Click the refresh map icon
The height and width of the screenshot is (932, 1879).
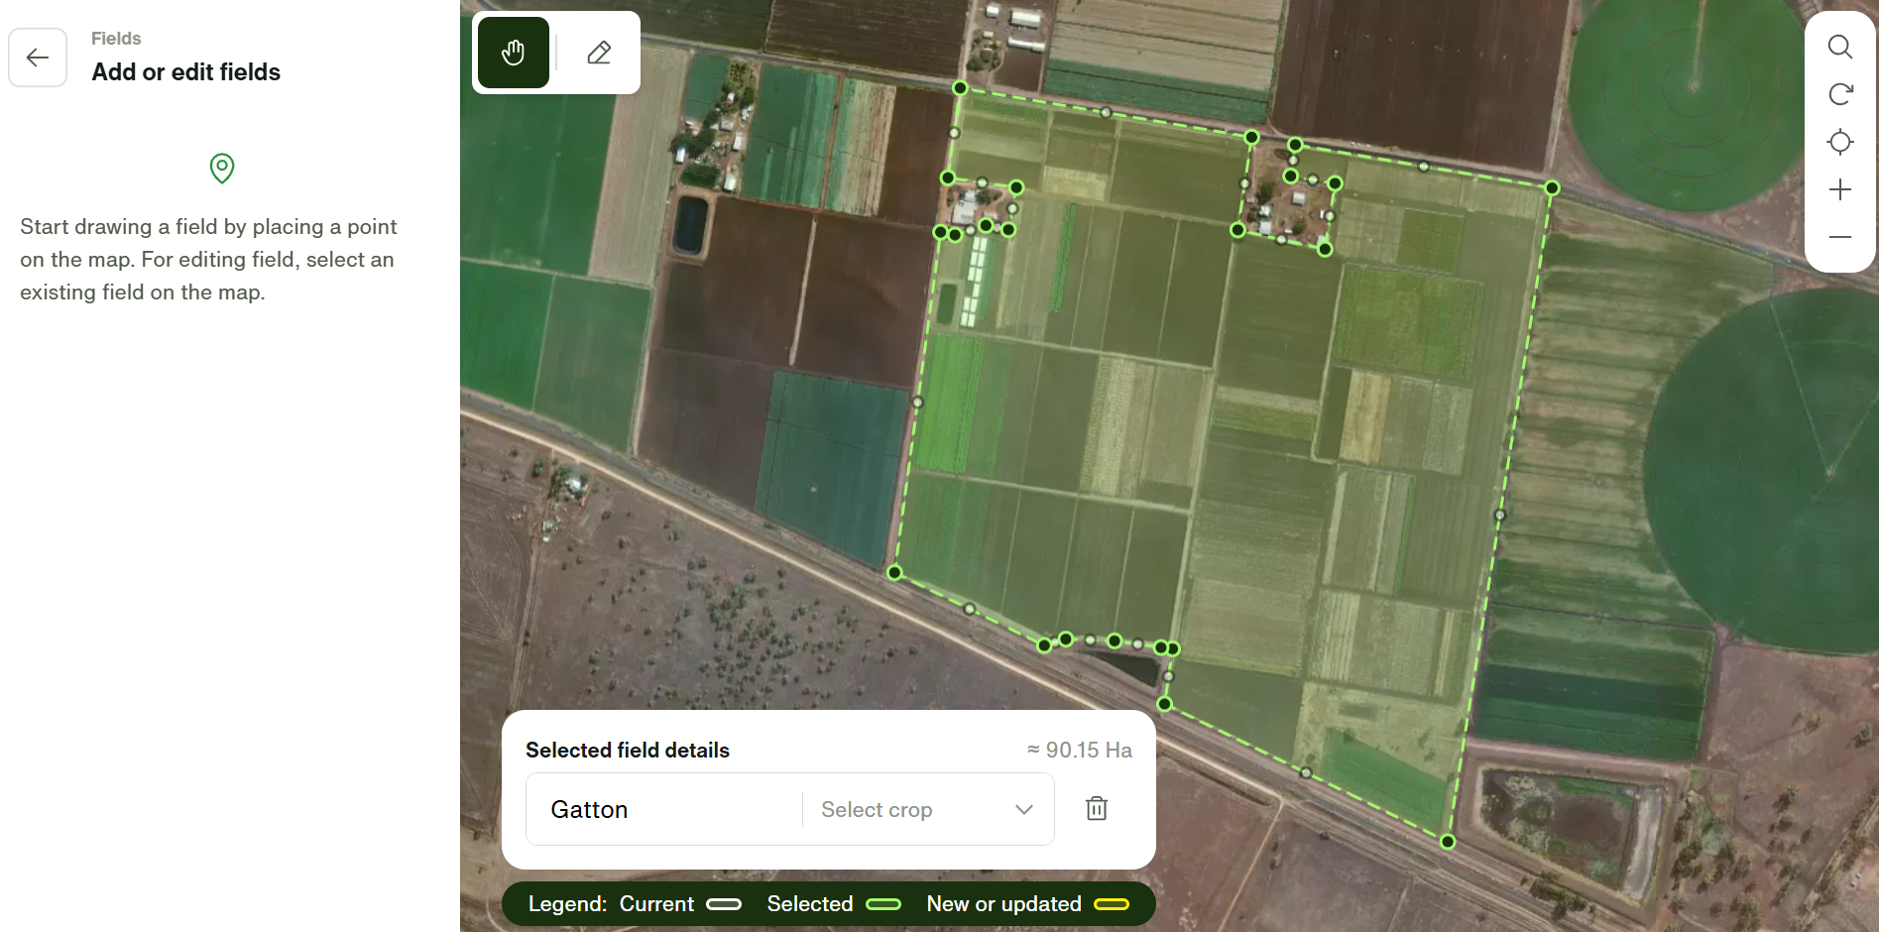tap(1839, 94)
